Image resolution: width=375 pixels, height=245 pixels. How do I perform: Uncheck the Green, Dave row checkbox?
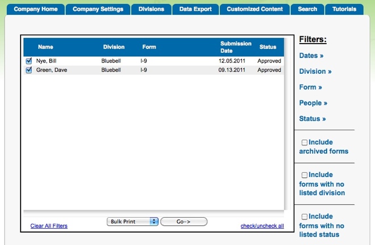(x=29, y=70)
